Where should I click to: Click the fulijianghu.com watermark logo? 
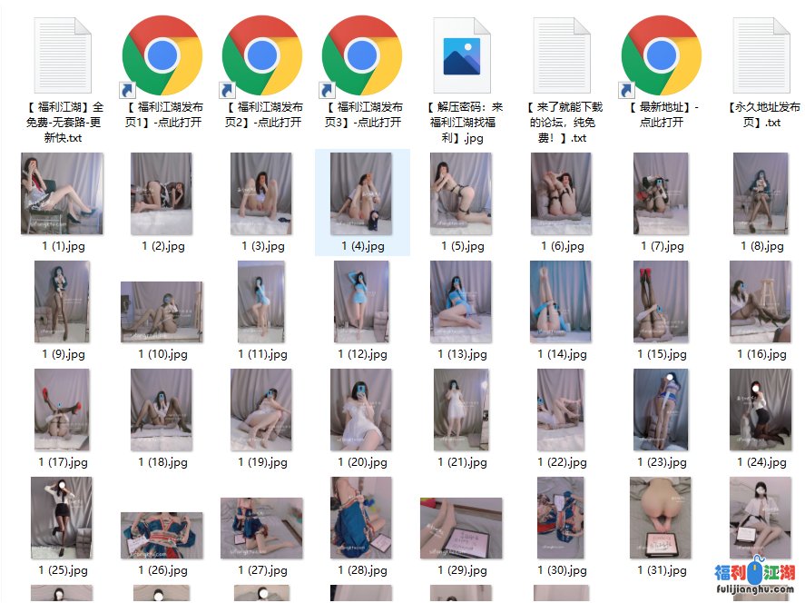pyautogui.click(x=755, y=578)
